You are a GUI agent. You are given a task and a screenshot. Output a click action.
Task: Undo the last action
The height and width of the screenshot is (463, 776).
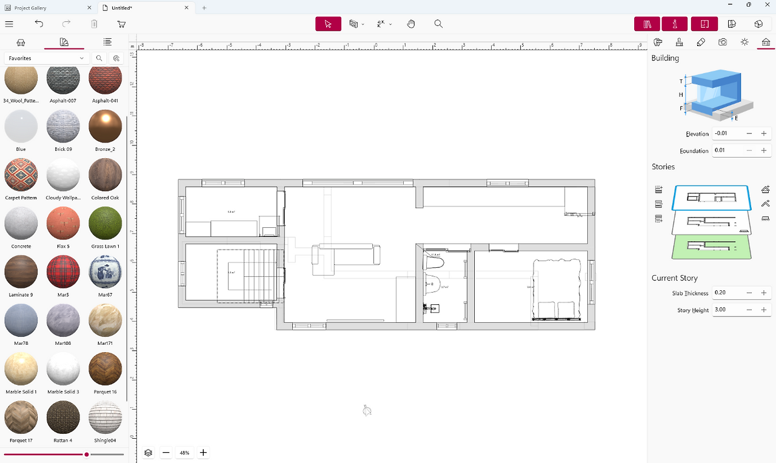[x=39, y=24]
